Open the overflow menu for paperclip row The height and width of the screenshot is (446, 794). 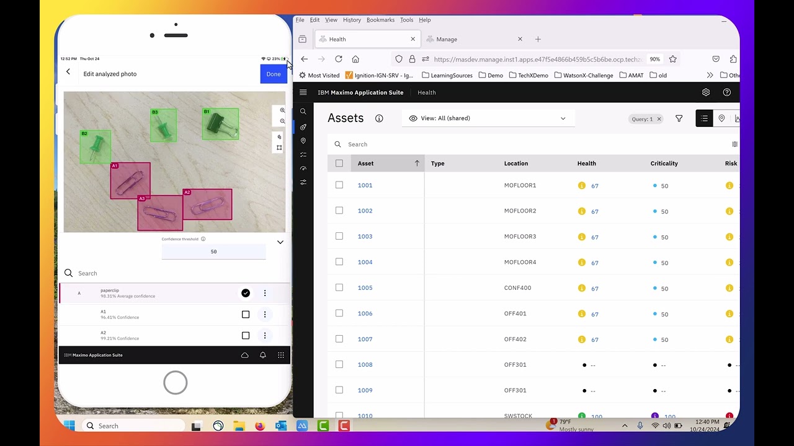(x=265, y=293)
